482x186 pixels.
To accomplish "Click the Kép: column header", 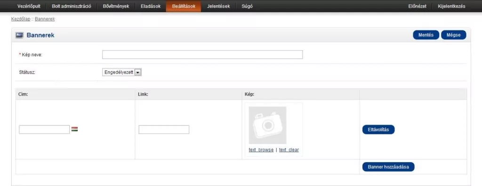I will tap(249, 94).
